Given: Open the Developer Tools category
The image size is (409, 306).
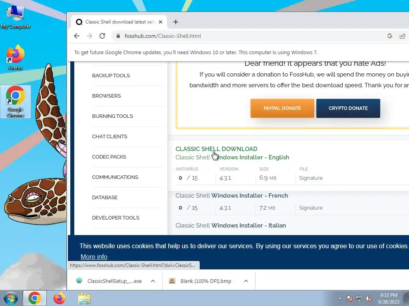Looking at the screenshot, I should [x=115, y=218].
